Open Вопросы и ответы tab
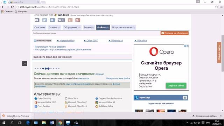Image resolution: width=224 pixels, height=126 pixels. [124, 27]
